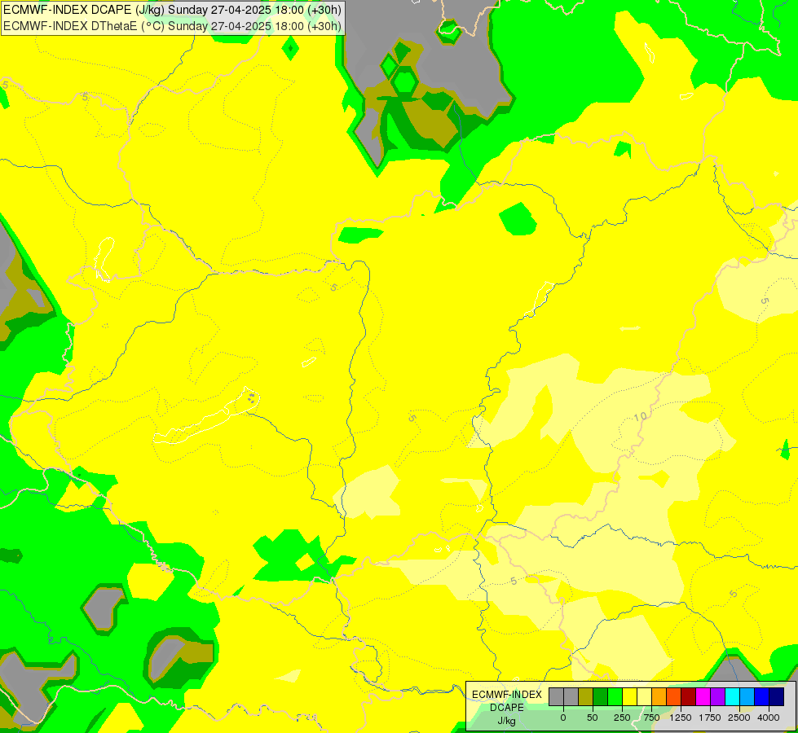Click the dark red legend swatch
798x733 pixels.
tap(689, 696)
